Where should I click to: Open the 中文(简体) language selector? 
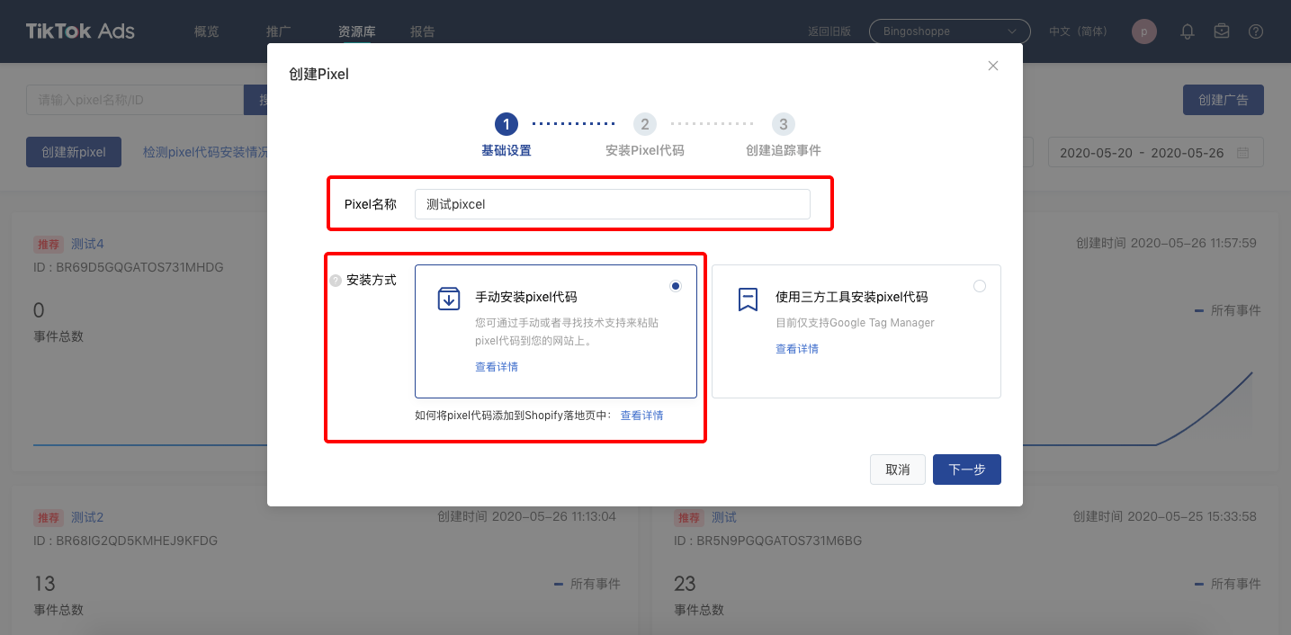click(1078, 31)
